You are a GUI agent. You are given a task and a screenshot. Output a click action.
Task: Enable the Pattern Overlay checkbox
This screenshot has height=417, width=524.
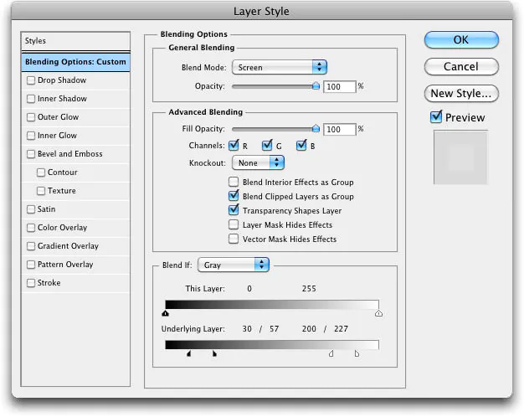(31, 265)
